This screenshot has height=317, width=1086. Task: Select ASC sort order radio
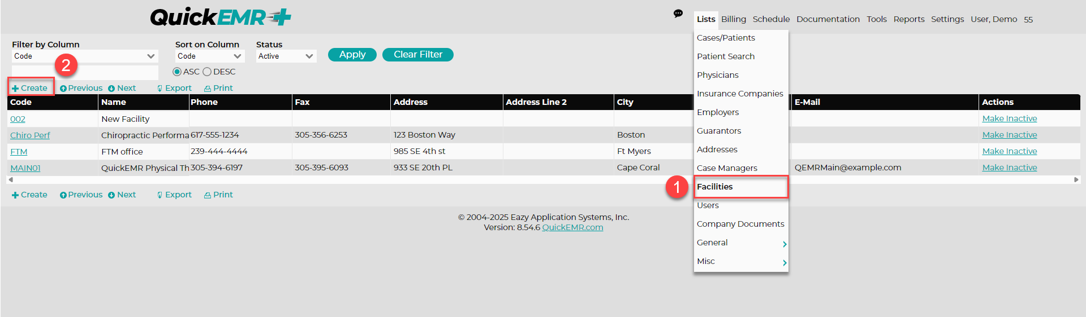[177, 72]
